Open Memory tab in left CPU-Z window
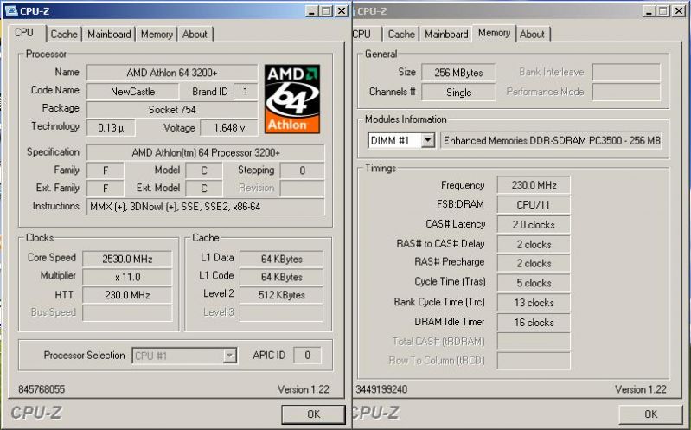The height and width of the screenshot is (430, 691). (157, 34)
